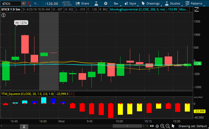Click the zoom in magnifier icon
The width and height of the screenshot is (209, 129).
click(x=162, y=126)
